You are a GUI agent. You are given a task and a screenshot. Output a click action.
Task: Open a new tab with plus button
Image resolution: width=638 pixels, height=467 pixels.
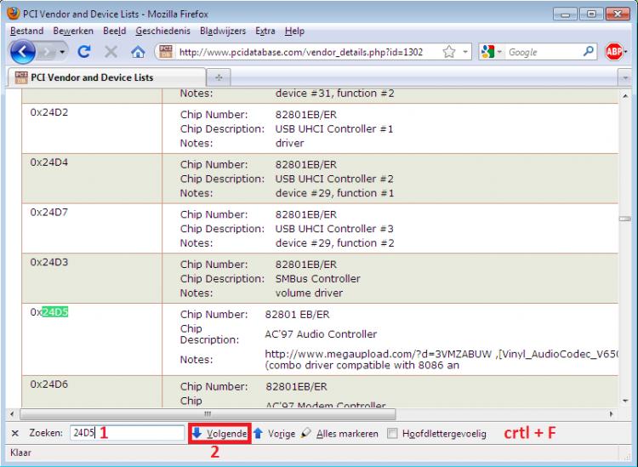click(x=219, y=77)
